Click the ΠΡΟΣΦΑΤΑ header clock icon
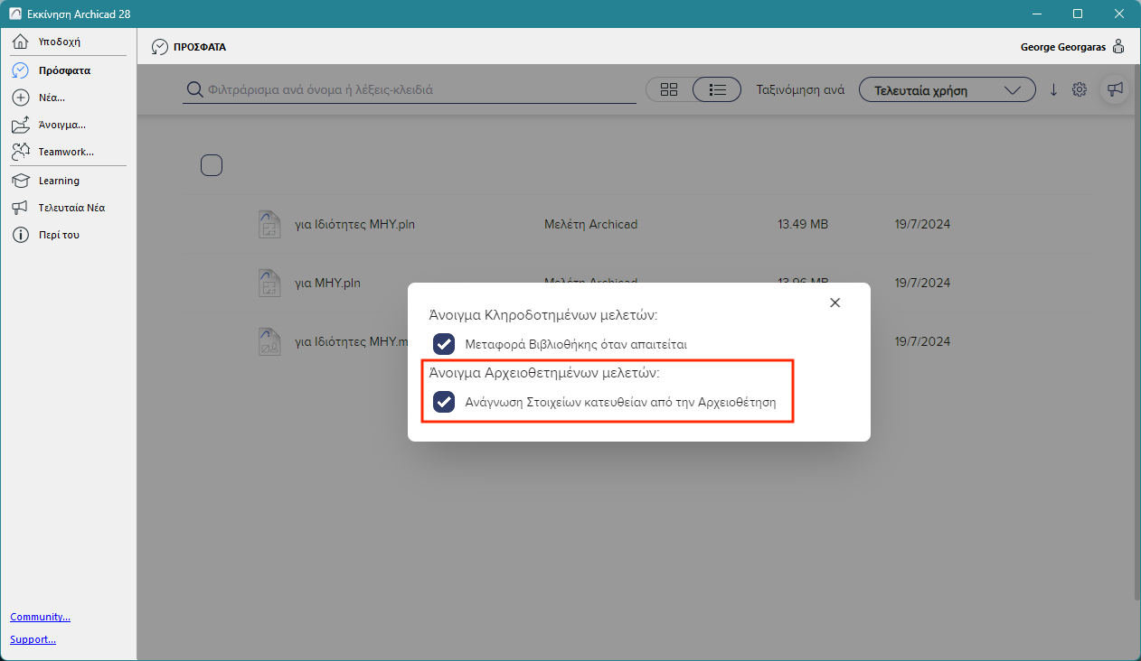Image resolution: width=1141 pixels, height=661 pixels. [160, 47]
